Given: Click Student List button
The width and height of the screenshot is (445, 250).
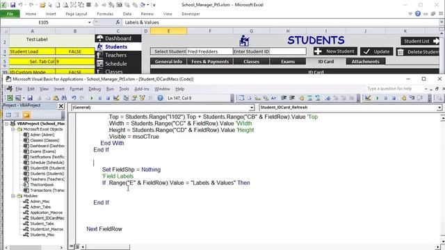Looking at the screenshot, I should click(x=420, y=41).
